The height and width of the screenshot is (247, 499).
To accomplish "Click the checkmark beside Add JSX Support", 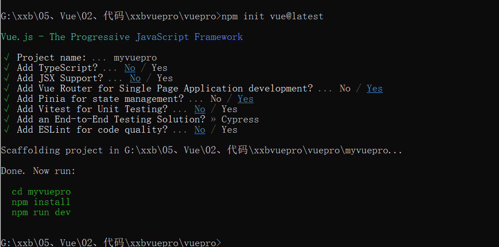I will [x=6, y=78].
